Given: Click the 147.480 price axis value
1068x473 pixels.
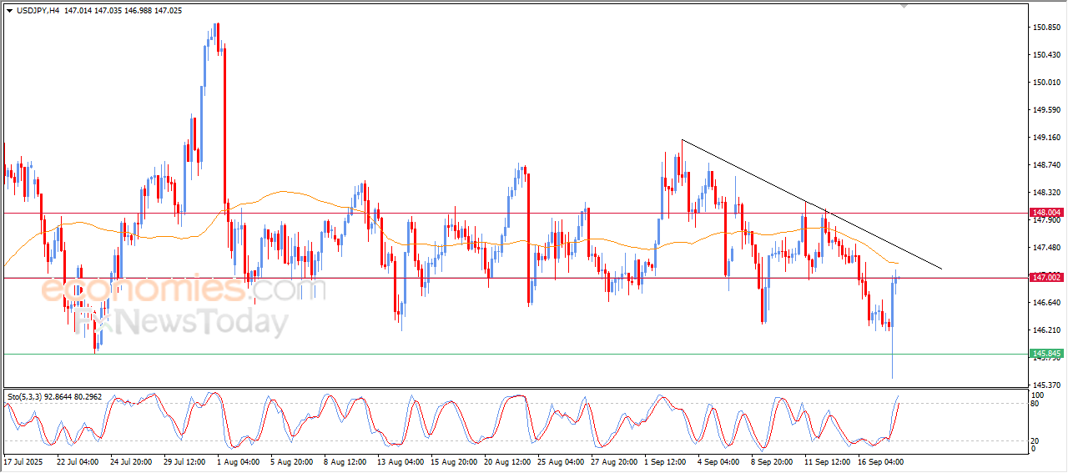Looking at the screenshot, I should tap(1046, 248).
